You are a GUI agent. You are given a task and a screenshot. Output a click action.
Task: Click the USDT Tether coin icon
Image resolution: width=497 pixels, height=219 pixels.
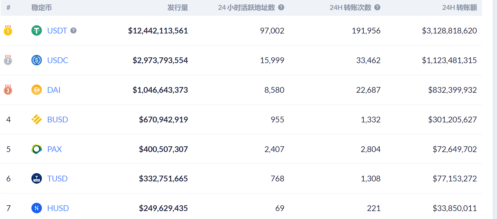(37, 30)
